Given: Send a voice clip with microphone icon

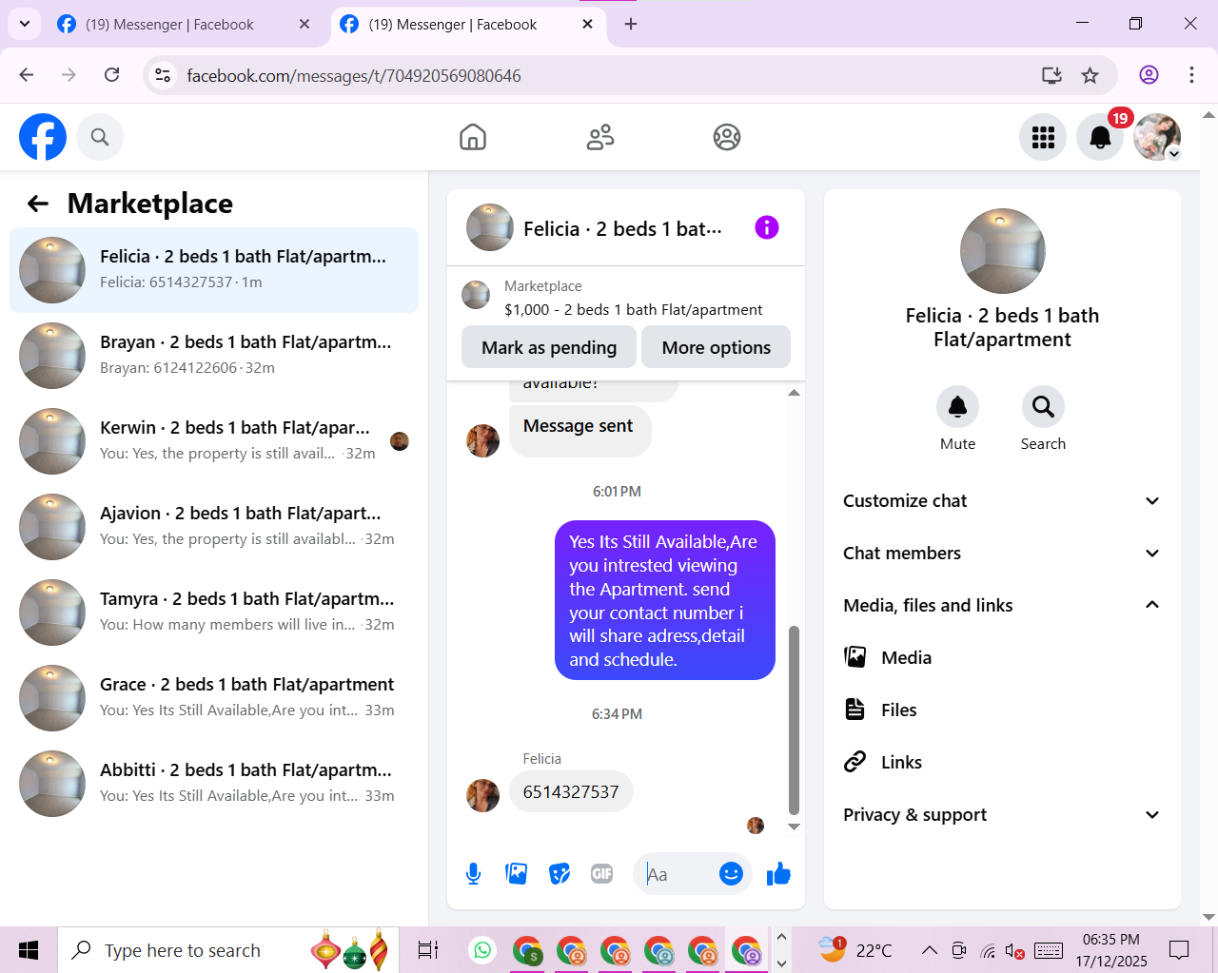Looking at the screenshot, I should [473, 873].
